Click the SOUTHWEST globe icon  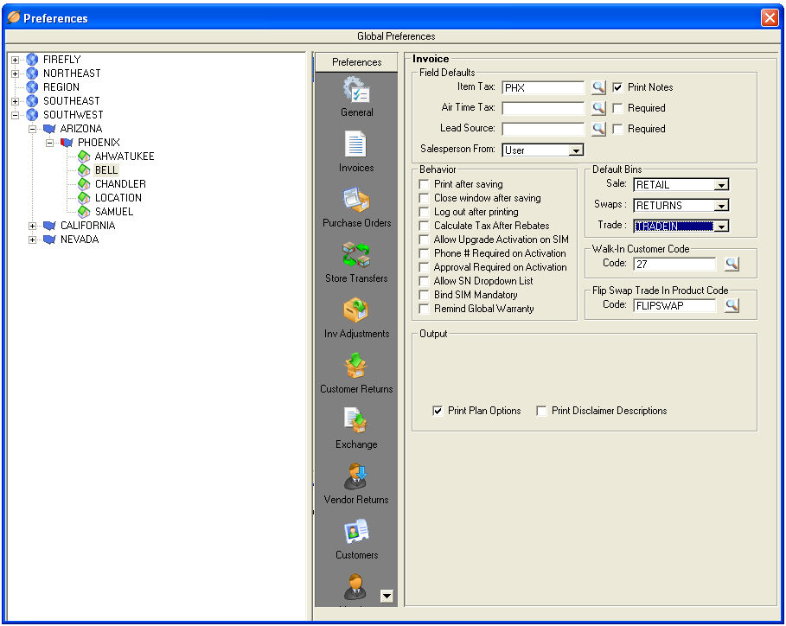pos(32,115)
